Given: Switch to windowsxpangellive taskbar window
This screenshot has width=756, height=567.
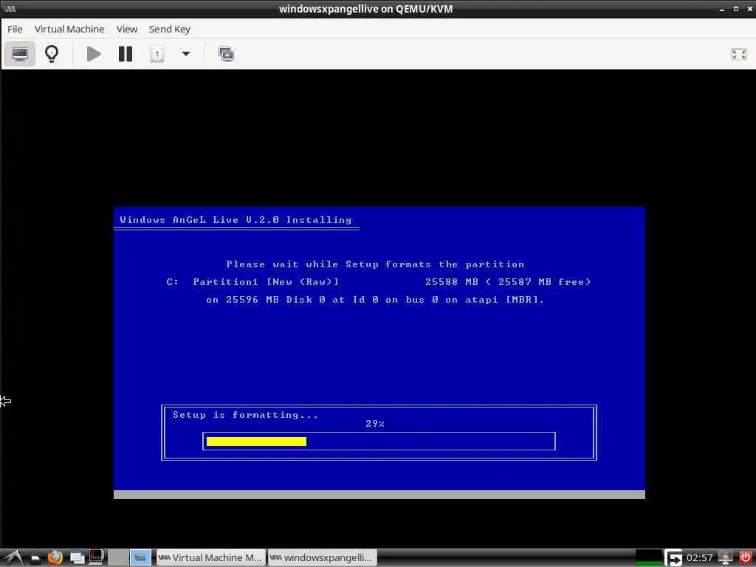Looking at the screenshot, I should (322, 558).
